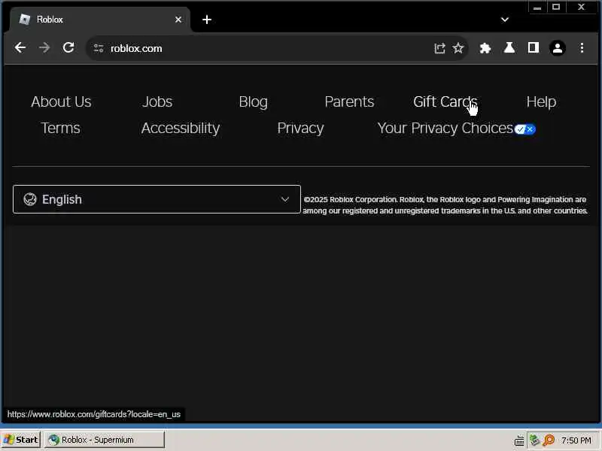View the Terms link
The width and height of the screenshot is (602, 451).
[61, 128]
